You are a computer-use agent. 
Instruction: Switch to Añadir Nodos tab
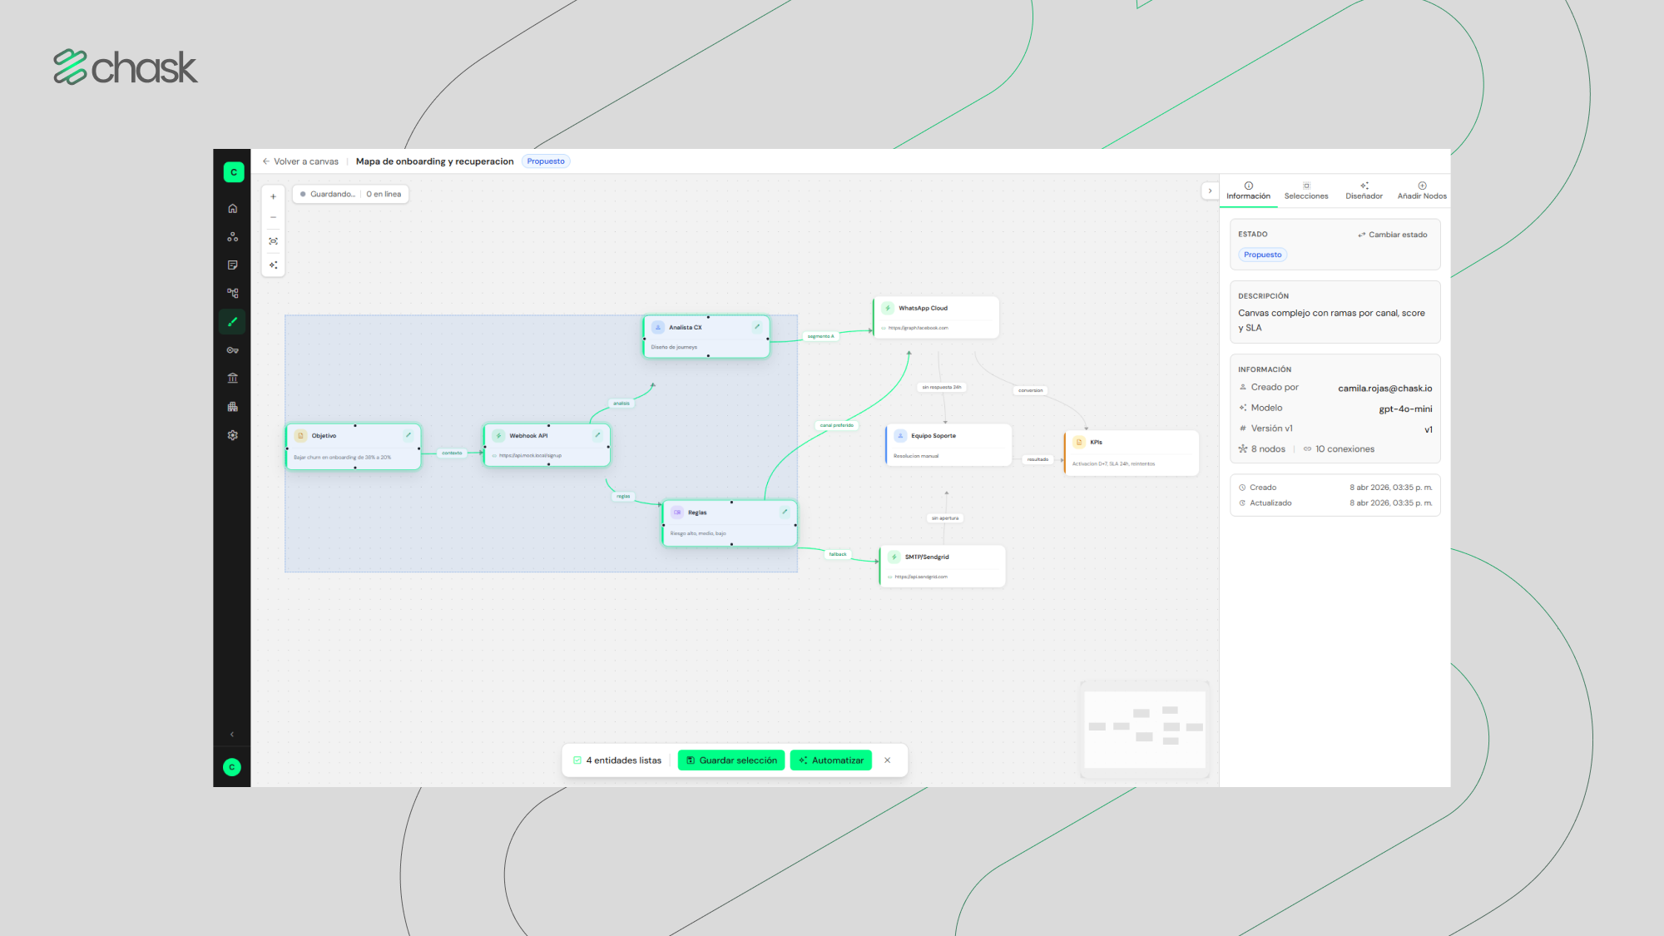[x=1422, y=191]
